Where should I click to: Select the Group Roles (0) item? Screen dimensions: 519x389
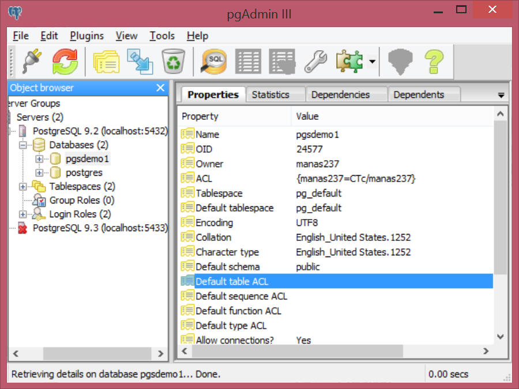(x=82, y=201)
